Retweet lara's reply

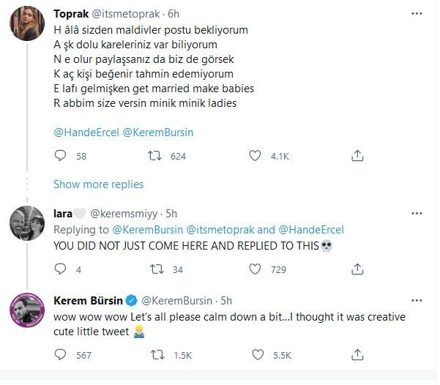(x=155, y=270)
